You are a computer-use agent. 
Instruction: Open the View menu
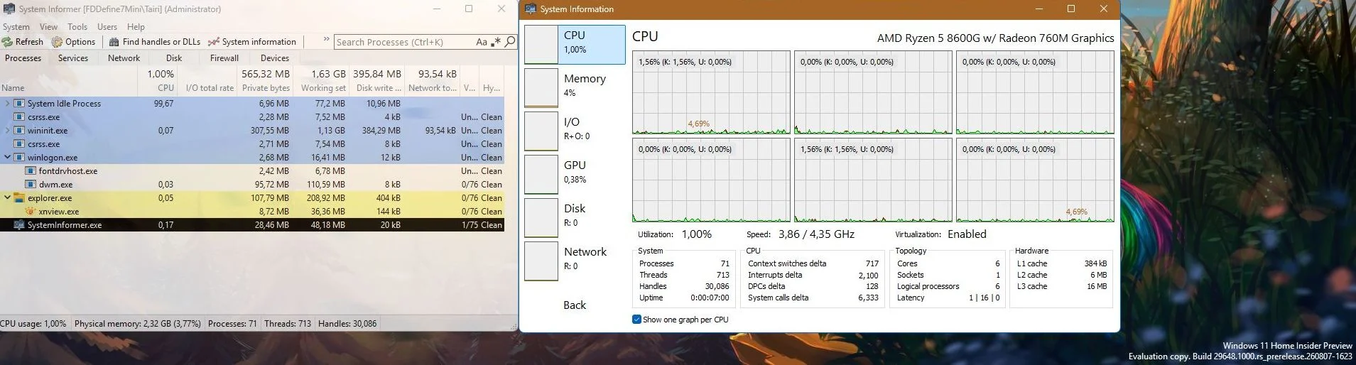tap(49, 27)
